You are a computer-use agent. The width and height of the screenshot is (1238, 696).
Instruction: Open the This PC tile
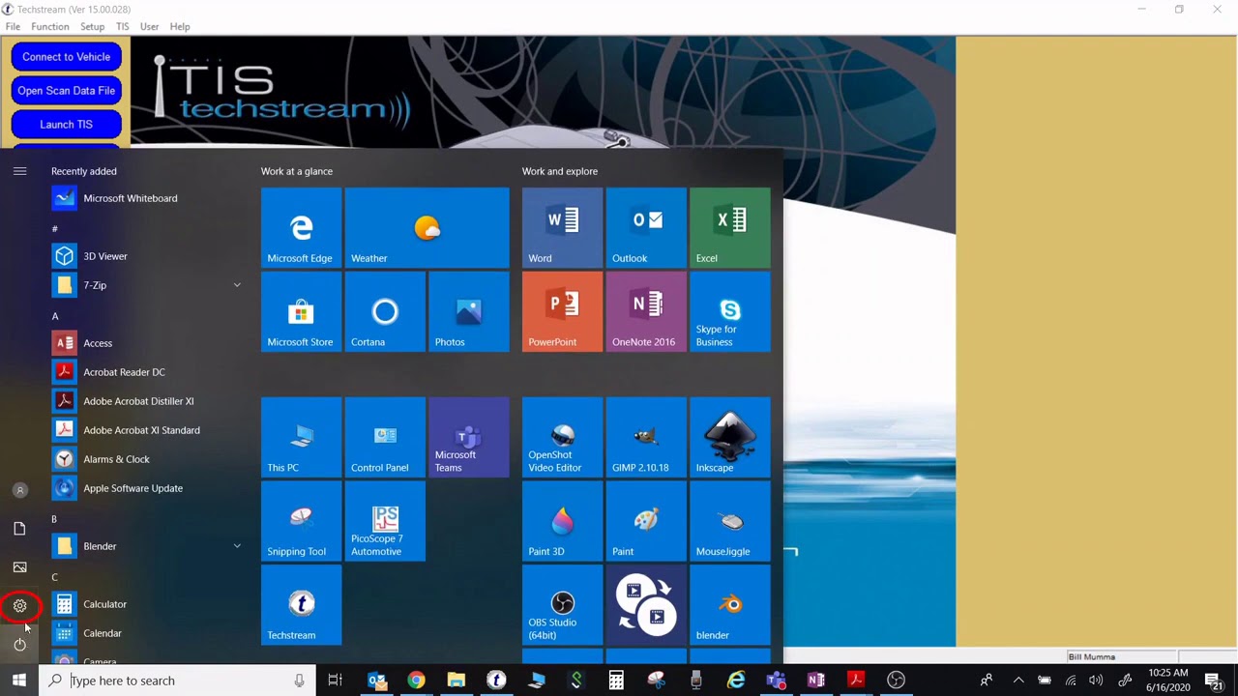(x=301, y=437)
